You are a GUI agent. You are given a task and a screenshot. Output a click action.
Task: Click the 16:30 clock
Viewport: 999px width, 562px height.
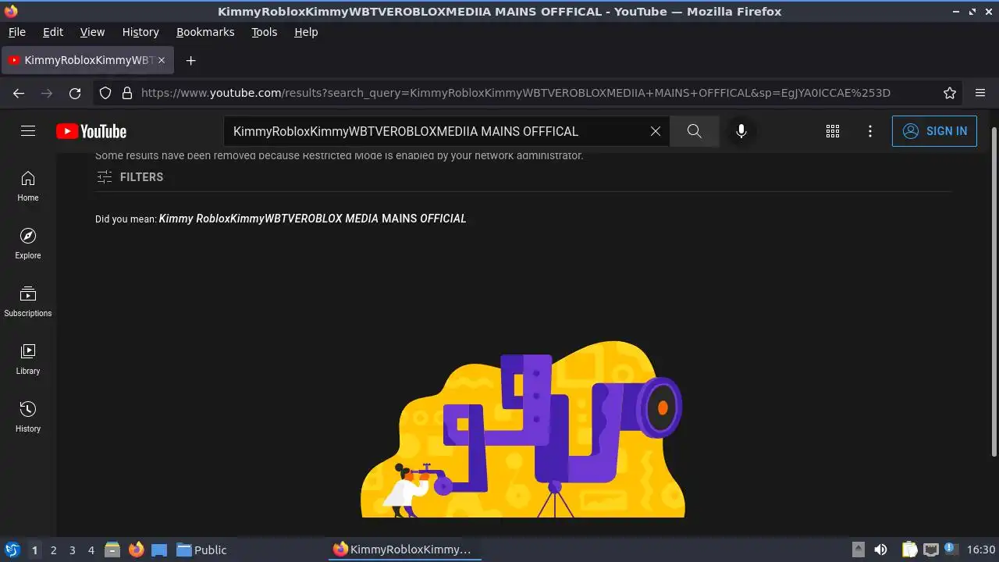click(981, 550)
